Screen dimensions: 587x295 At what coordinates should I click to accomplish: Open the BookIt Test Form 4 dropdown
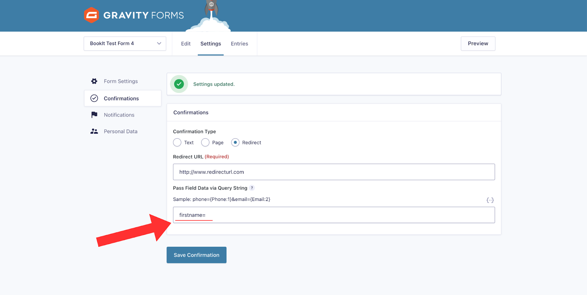click(x=125, y=44)
